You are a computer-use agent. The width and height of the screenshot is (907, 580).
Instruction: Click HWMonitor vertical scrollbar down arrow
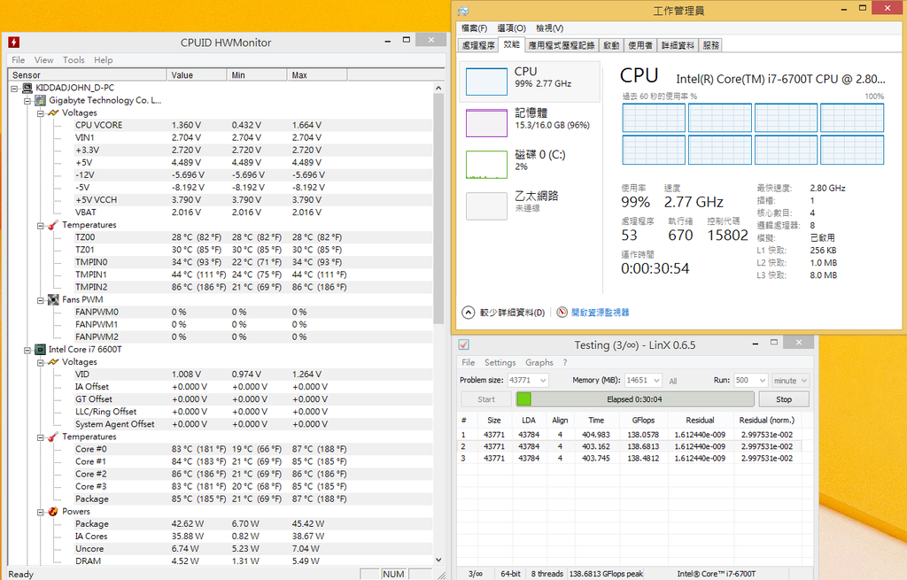(438, 560)
